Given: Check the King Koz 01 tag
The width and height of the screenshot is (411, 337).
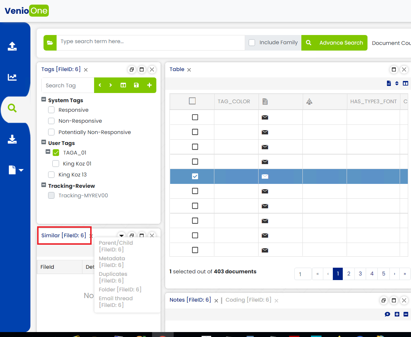Looking at the screenshot, I should pos(56,163).
